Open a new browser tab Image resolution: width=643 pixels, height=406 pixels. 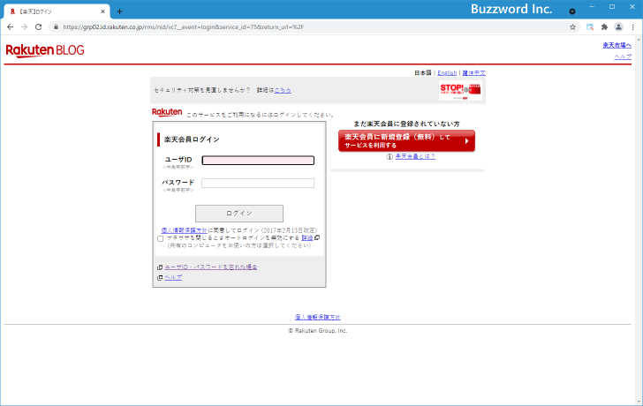[x=119, y=11]
